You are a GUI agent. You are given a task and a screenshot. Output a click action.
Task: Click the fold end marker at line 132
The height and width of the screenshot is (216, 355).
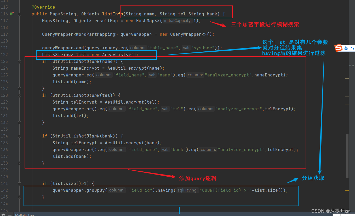[19, 123]
